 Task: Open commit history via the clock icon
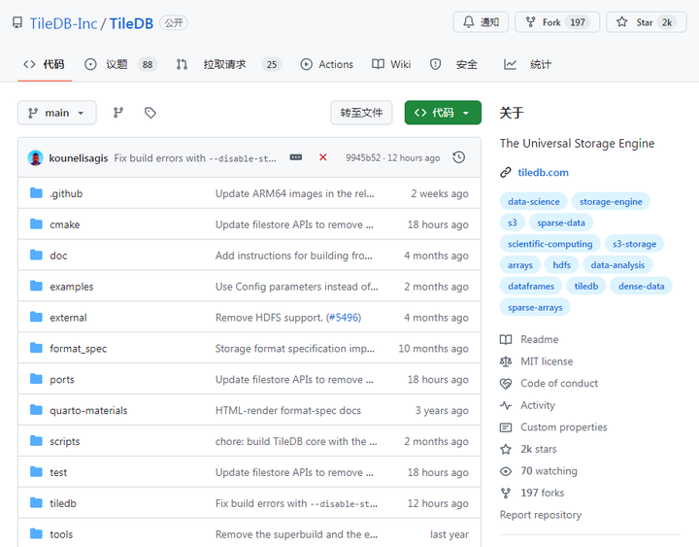[458, 157]
